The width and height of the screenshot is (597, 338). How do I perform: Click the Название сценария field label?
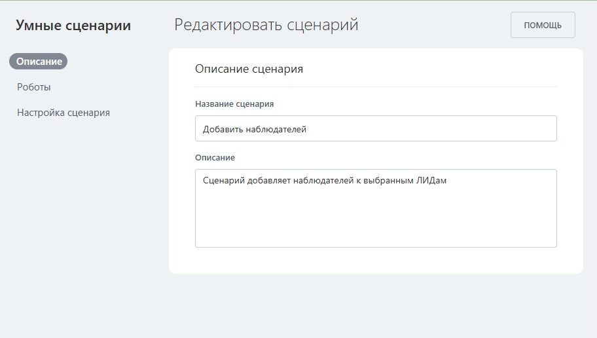(x=234, y=103)
